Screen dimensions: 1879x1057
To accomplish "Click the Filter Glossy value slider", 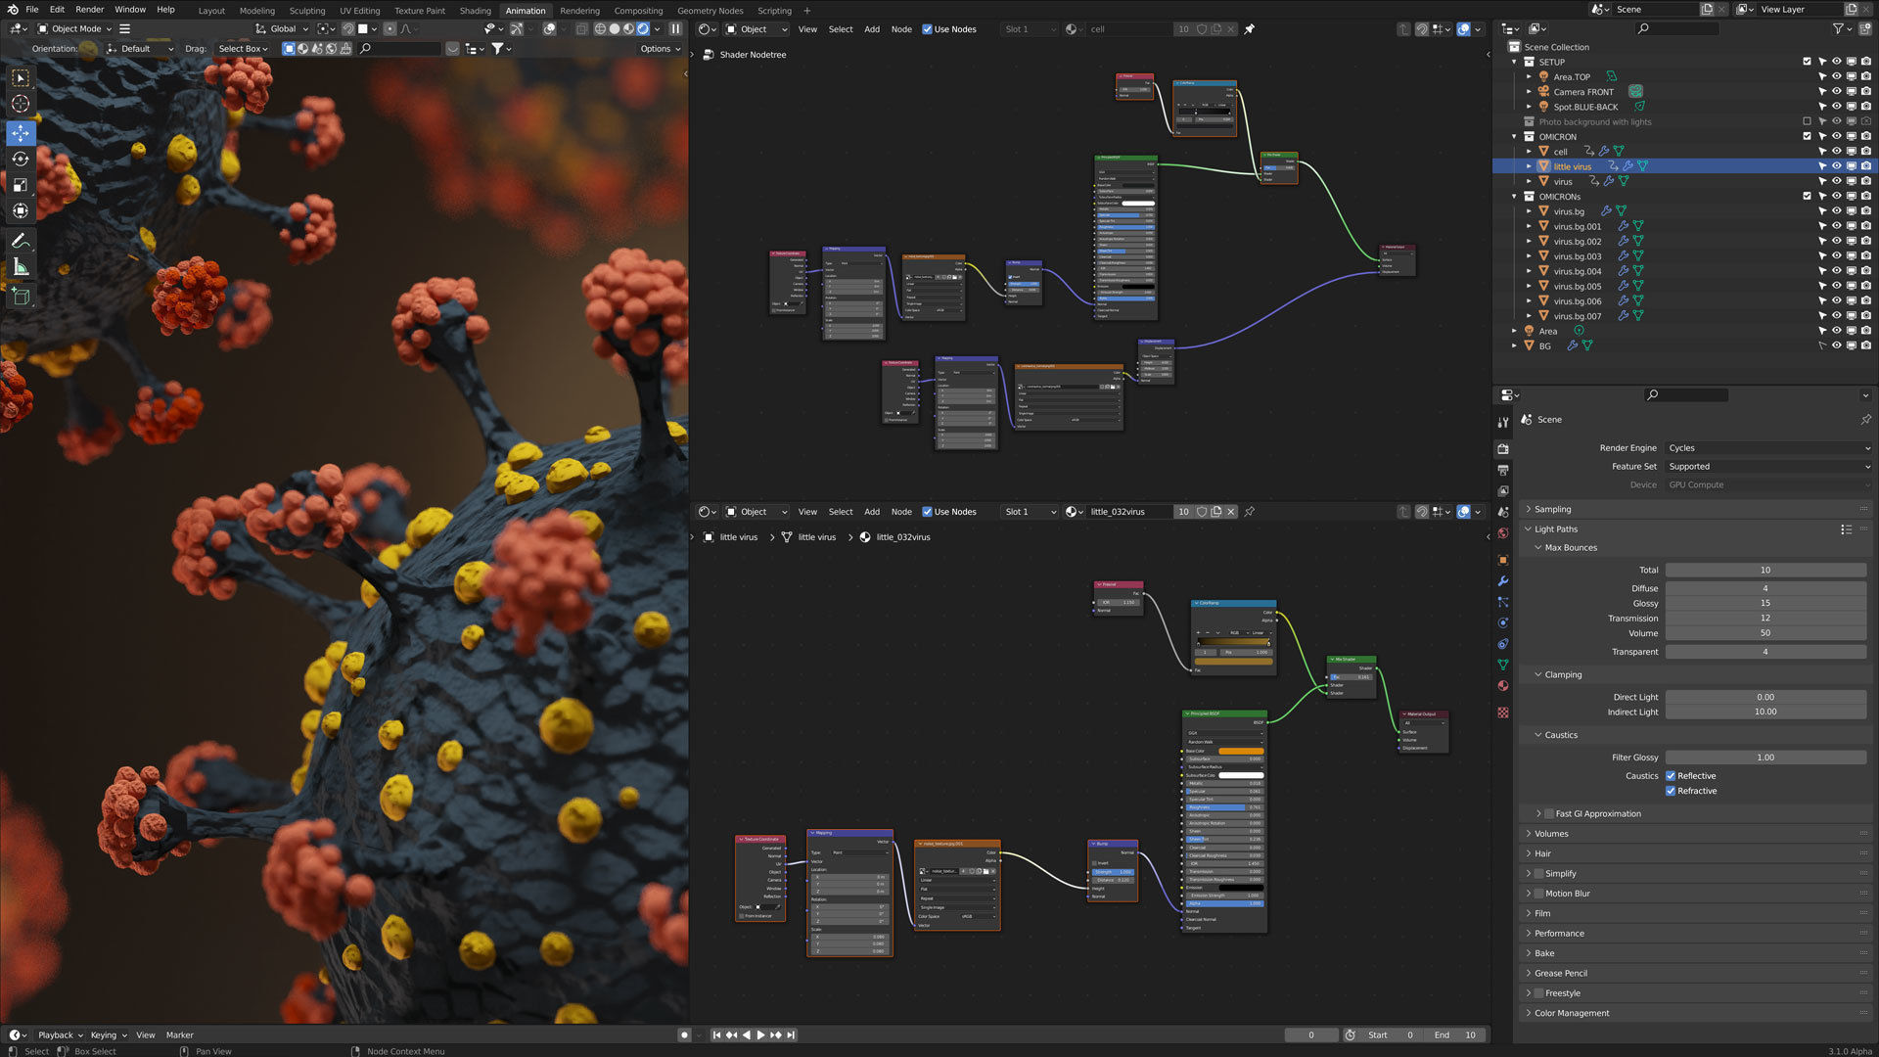I will pyautogui.click(x=1765, y=758).
